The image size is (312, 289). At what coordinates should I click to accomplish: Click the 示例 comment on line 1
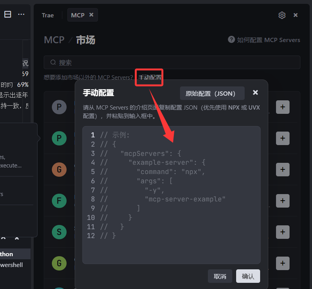tap(121, 135)
